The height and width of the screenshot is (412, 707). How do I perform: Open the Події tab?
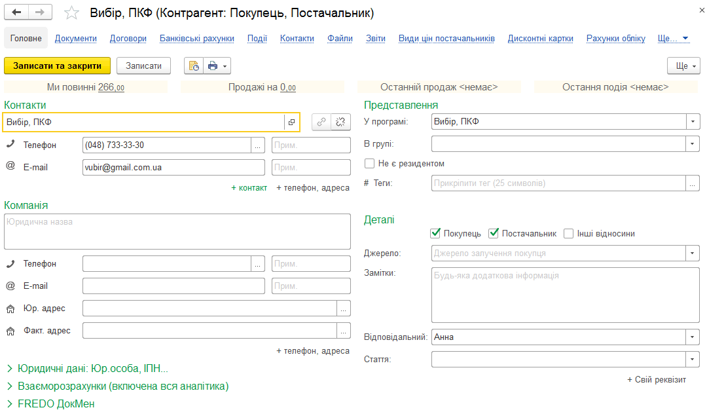pos(257,39)
